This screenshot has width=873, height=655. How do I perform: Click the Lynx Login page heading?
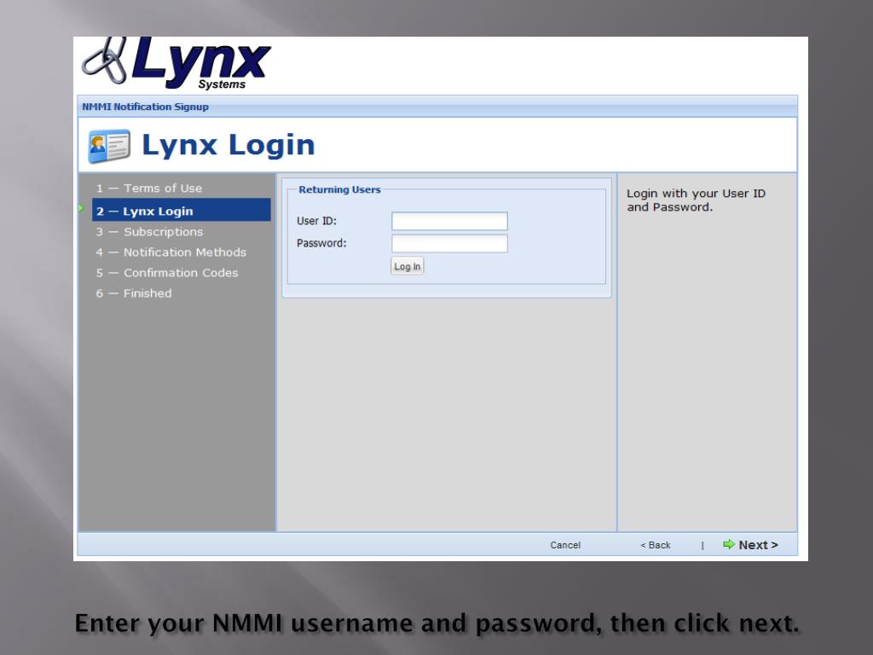(x=228, y=145)
